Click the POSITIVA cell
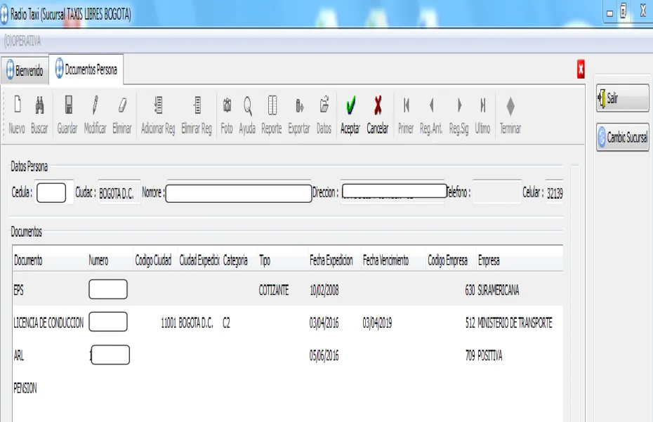 coord(490,355)
